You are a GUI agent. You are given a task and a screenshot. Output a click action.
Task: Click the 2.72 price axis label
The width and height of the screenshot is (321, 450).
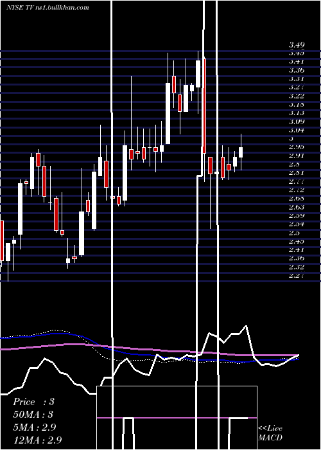click(297, 190)
